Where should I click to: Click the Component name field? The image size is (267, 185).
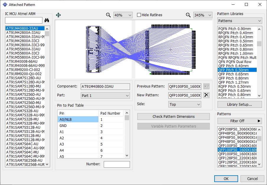click(105, 86)
